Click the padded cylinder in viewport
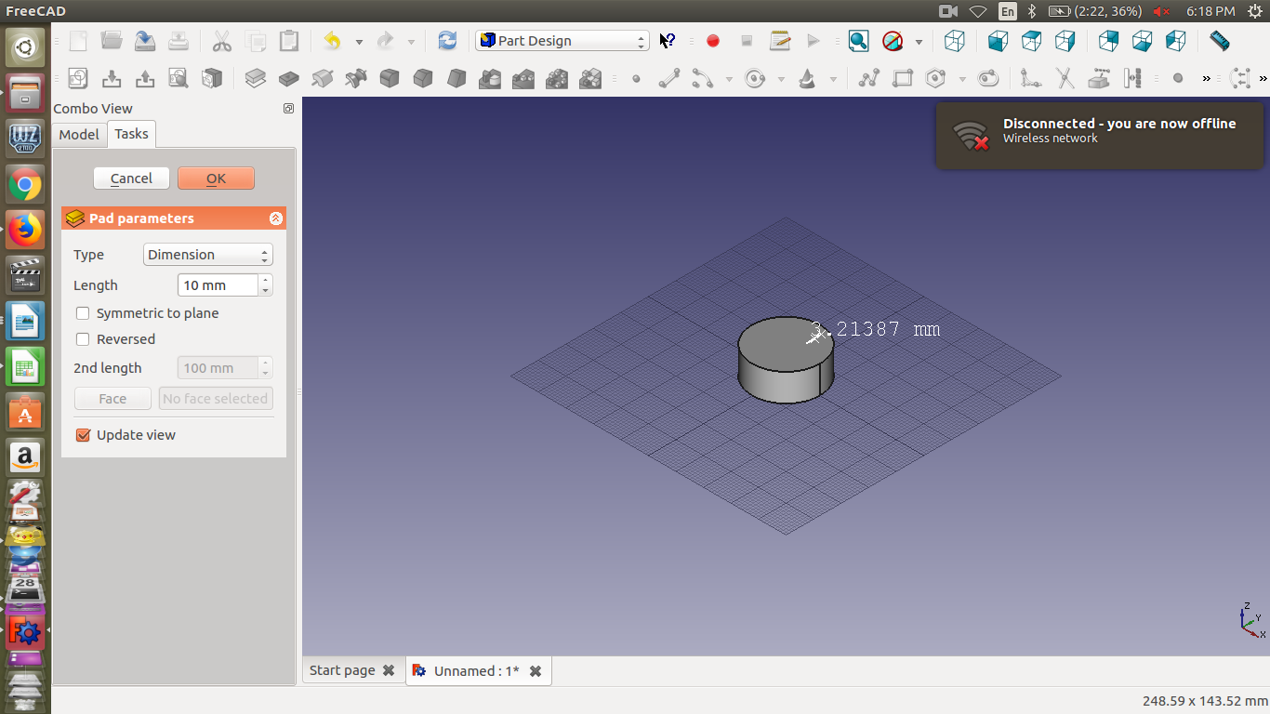 [786, 361]
